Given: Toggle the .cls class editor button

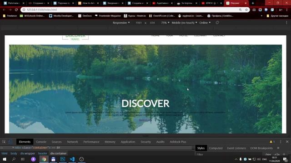Looking at the screenshot, I should [276, 154].
